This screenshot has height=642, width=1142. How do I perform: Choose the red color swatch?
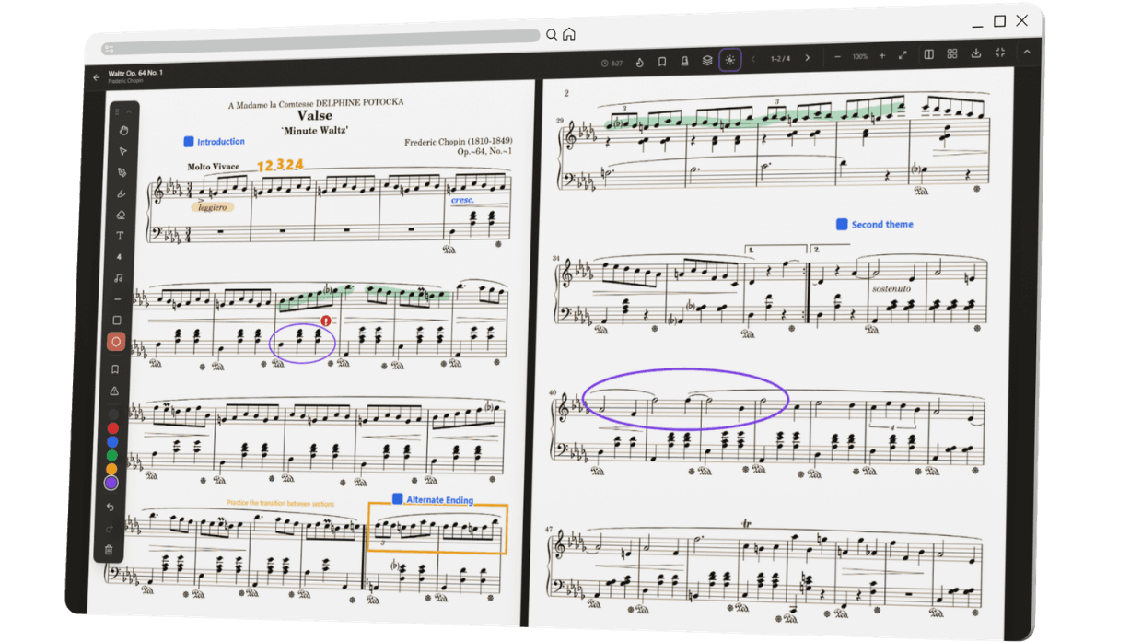113,428
